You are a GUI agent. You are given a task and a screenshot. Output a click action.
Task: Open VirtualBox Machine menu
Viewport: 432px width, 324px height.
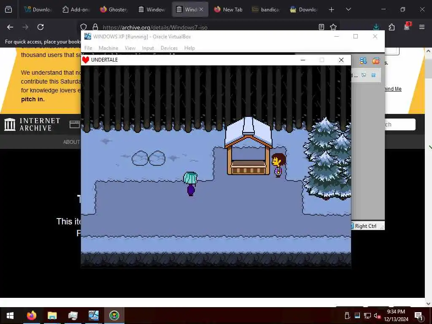tap(108, 48)
